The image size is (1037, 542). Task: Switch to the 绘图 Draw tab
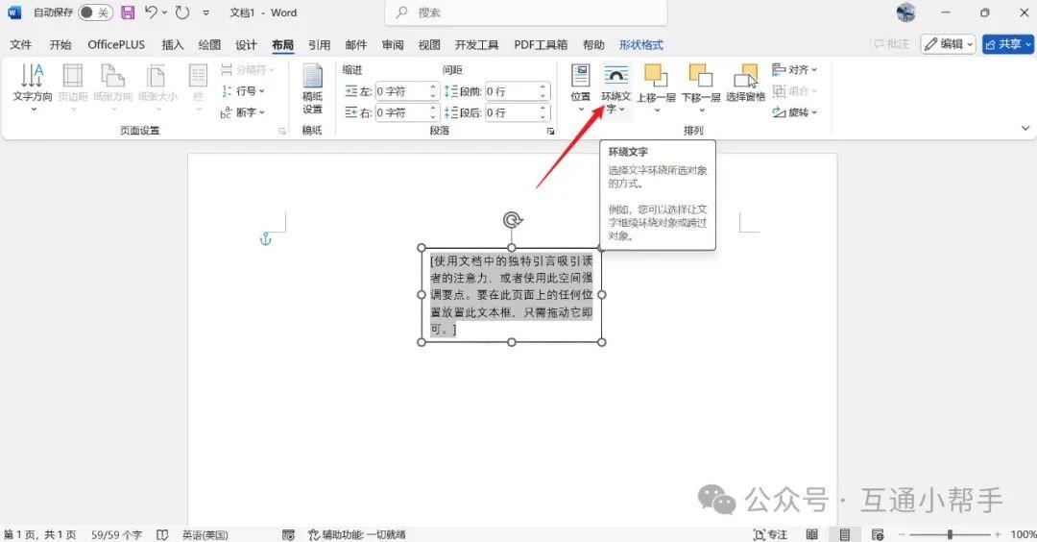coord(209,44)
